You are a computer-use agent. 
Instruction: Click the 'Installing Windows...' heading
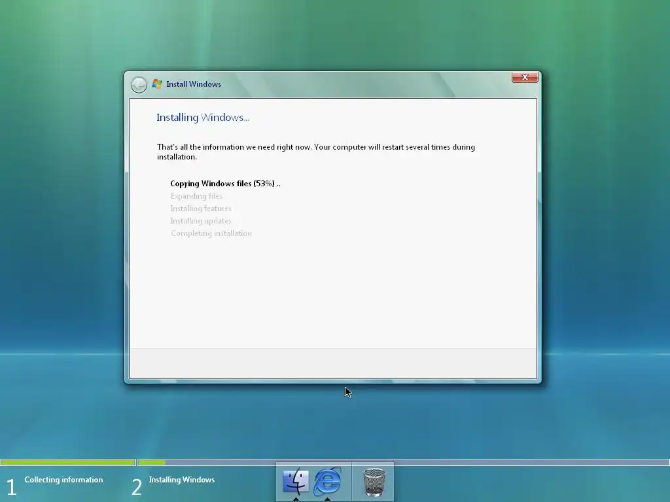(203, 118)
